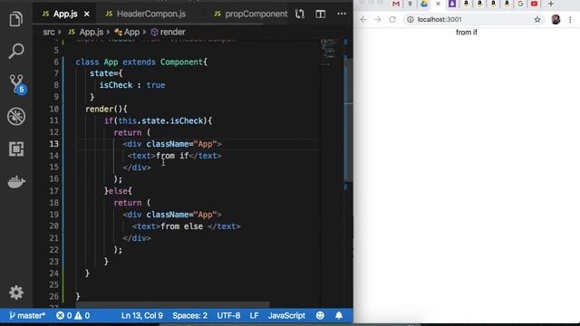Reload the localhost page in Chrome
580x326 pixels.
(392, 20)
